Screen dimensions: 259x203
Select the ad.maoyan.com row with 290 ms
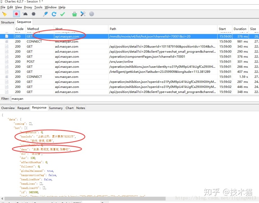(x=129, y=52)
